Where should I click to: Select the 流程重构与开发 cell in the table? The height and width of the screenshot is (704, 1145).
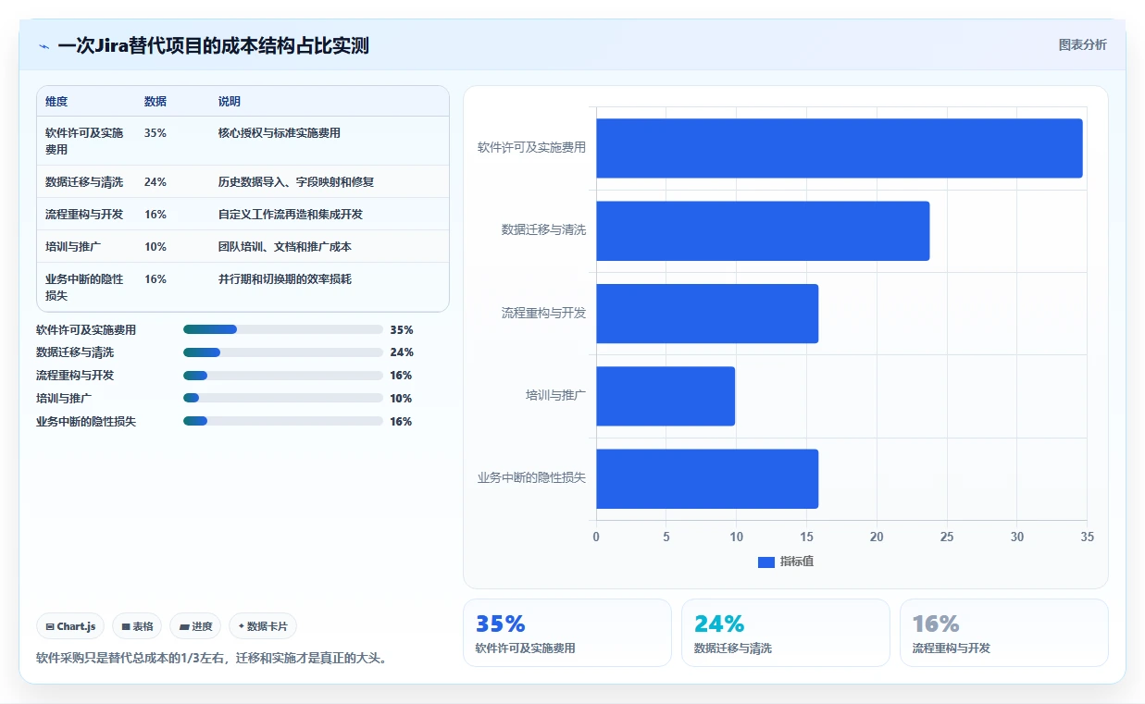(x=84, y=215)
